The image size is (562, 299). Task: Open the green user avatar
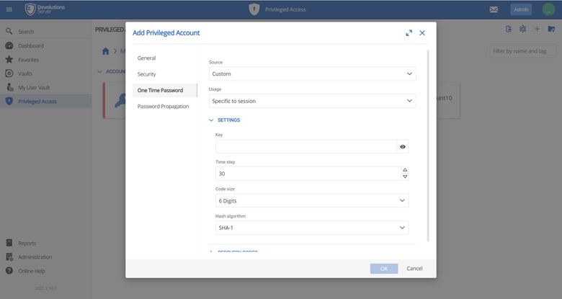click(x=548, y=9)
